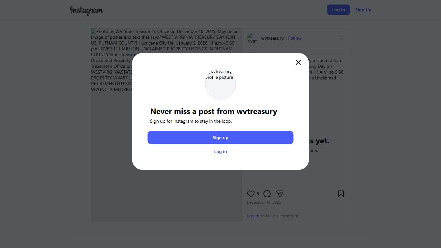Follow the wvtreasury account

295,38
